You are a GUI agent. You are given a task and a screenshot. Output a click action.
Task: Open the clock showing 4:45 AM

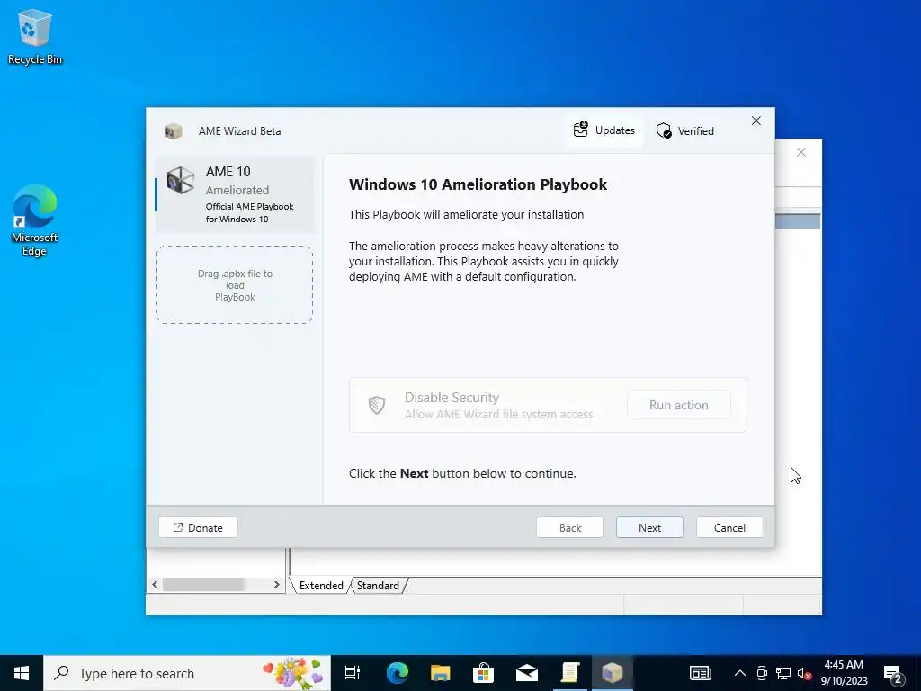point(844,673)
